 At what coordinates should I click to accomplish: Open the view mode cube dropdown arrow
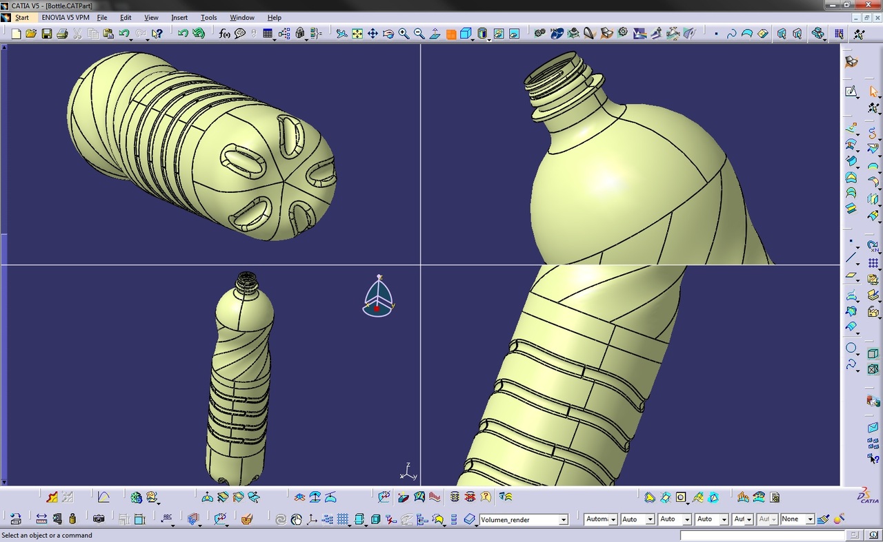(473, 39)
